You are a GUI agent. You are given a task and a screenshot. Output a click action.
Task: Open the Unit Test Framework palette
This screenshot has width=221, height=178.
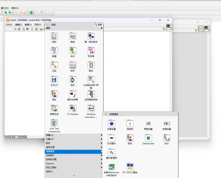54,123
